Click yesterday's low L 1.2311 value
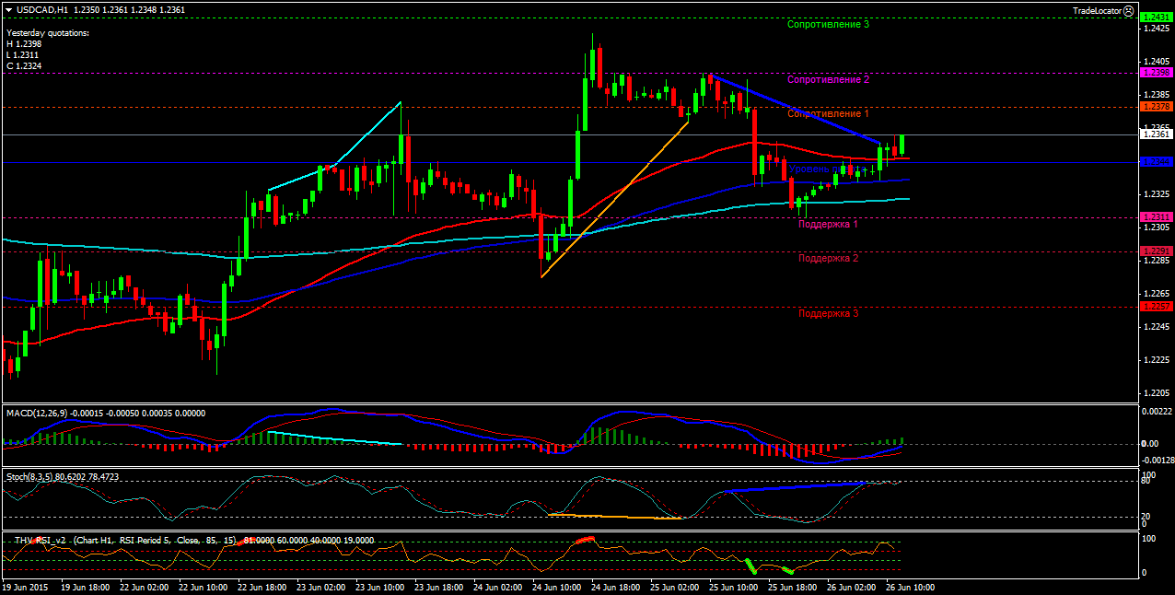This screenshot has width=1175, height=595. (22, 54)
